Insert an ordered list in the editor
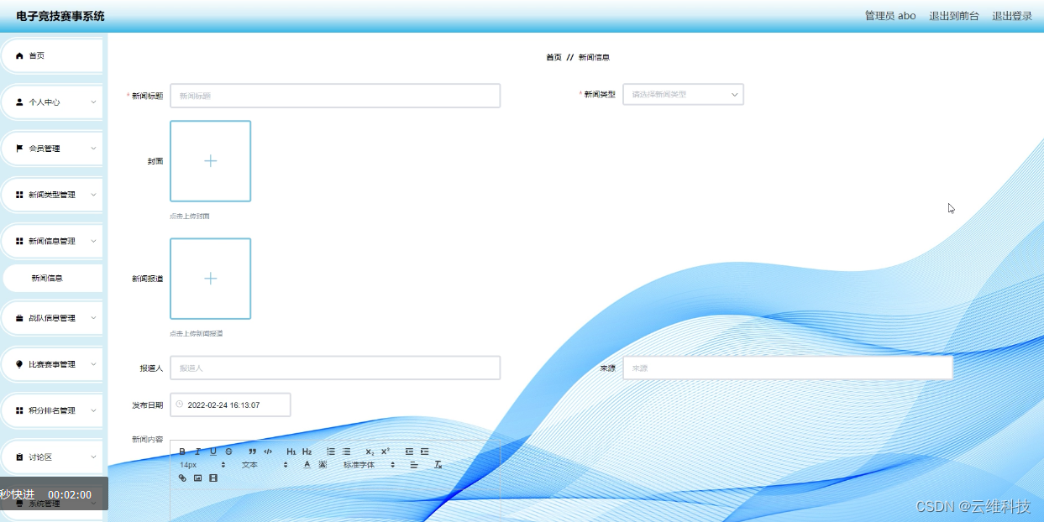The width and height of the screenshot is (1044, 522). point(331,452)
